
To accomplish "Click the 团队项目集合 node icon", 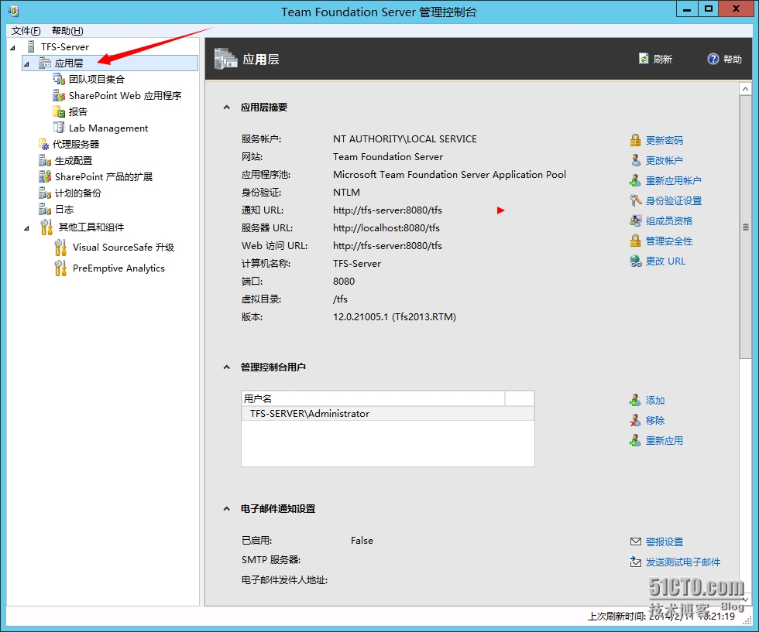I will [59, 79].
